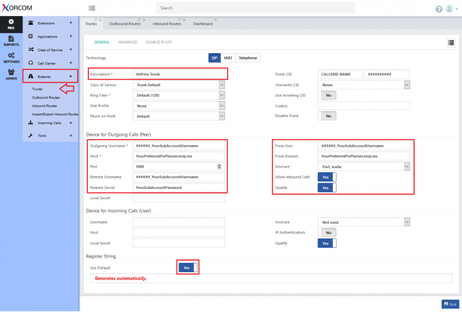Toggle Qualify switch under outgoing peer

point(327,188)
